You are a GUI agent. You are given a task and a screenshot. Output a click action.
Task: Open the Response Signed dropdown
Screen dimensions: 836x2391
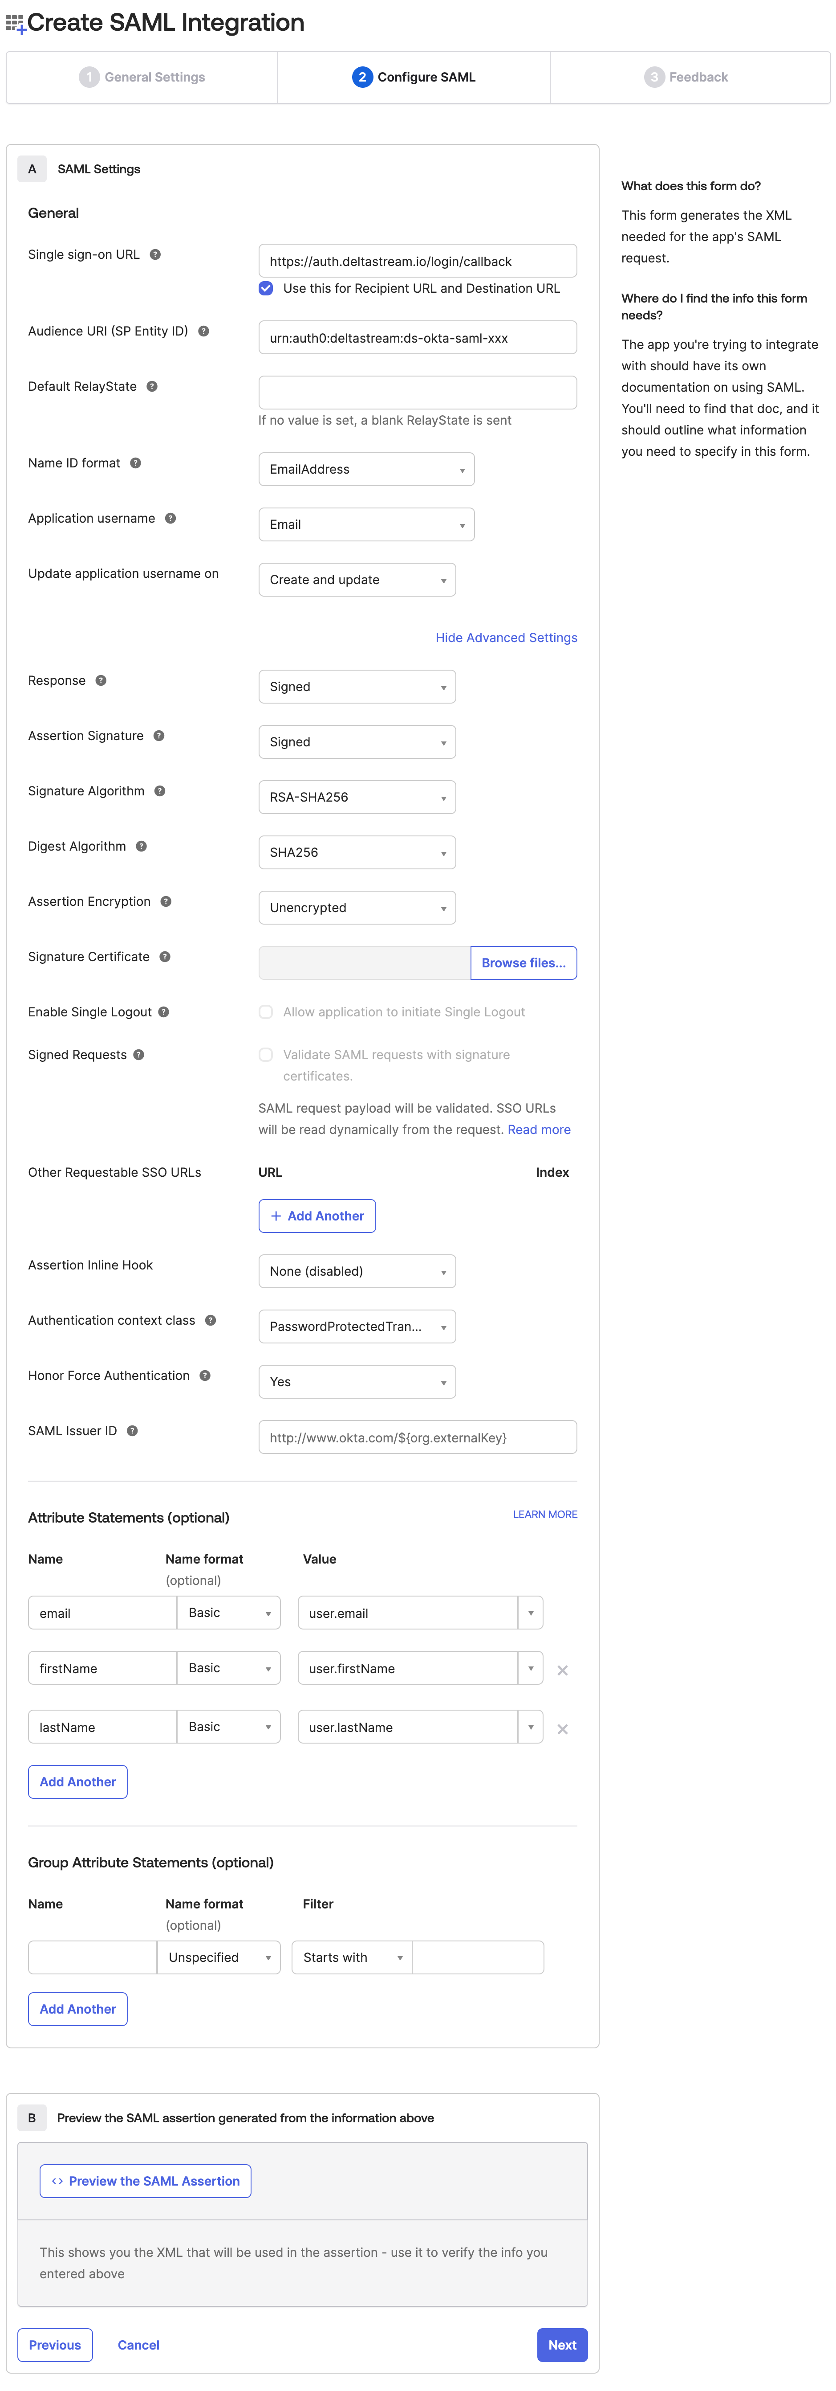(357, 687)
